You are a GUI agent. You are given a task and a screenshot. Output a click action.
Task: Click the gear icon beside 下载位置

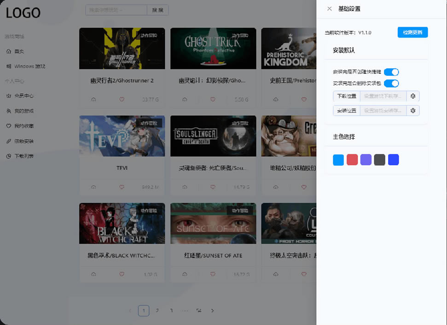pos(413,96)
